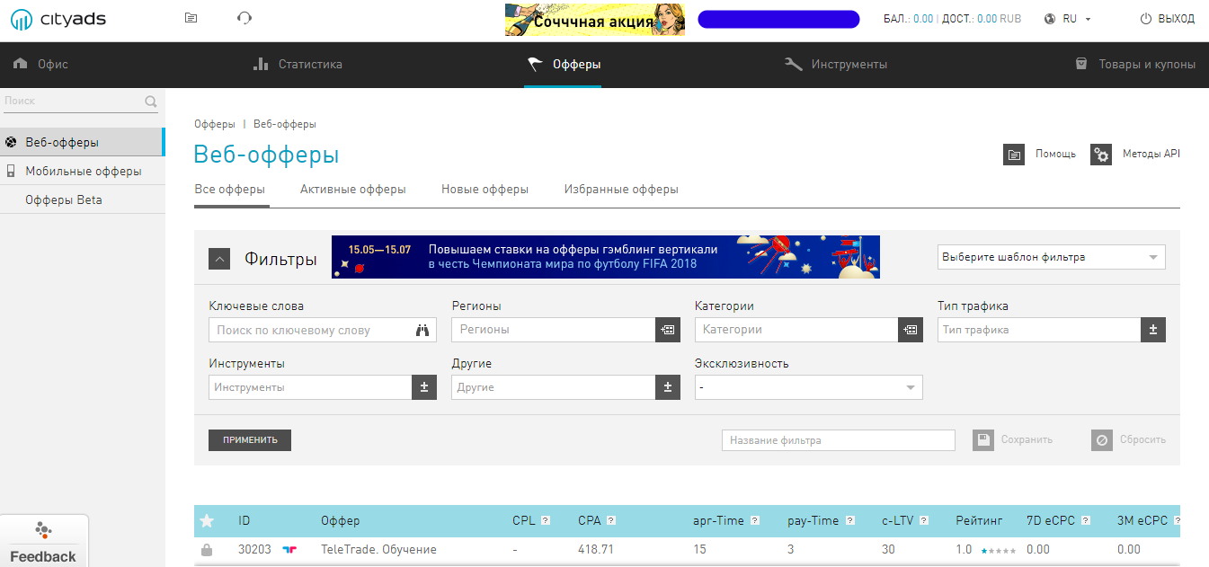Open the RU language dropdown
The height and width of the screenshot is (567, 1209).
(x=1076, y=19)
